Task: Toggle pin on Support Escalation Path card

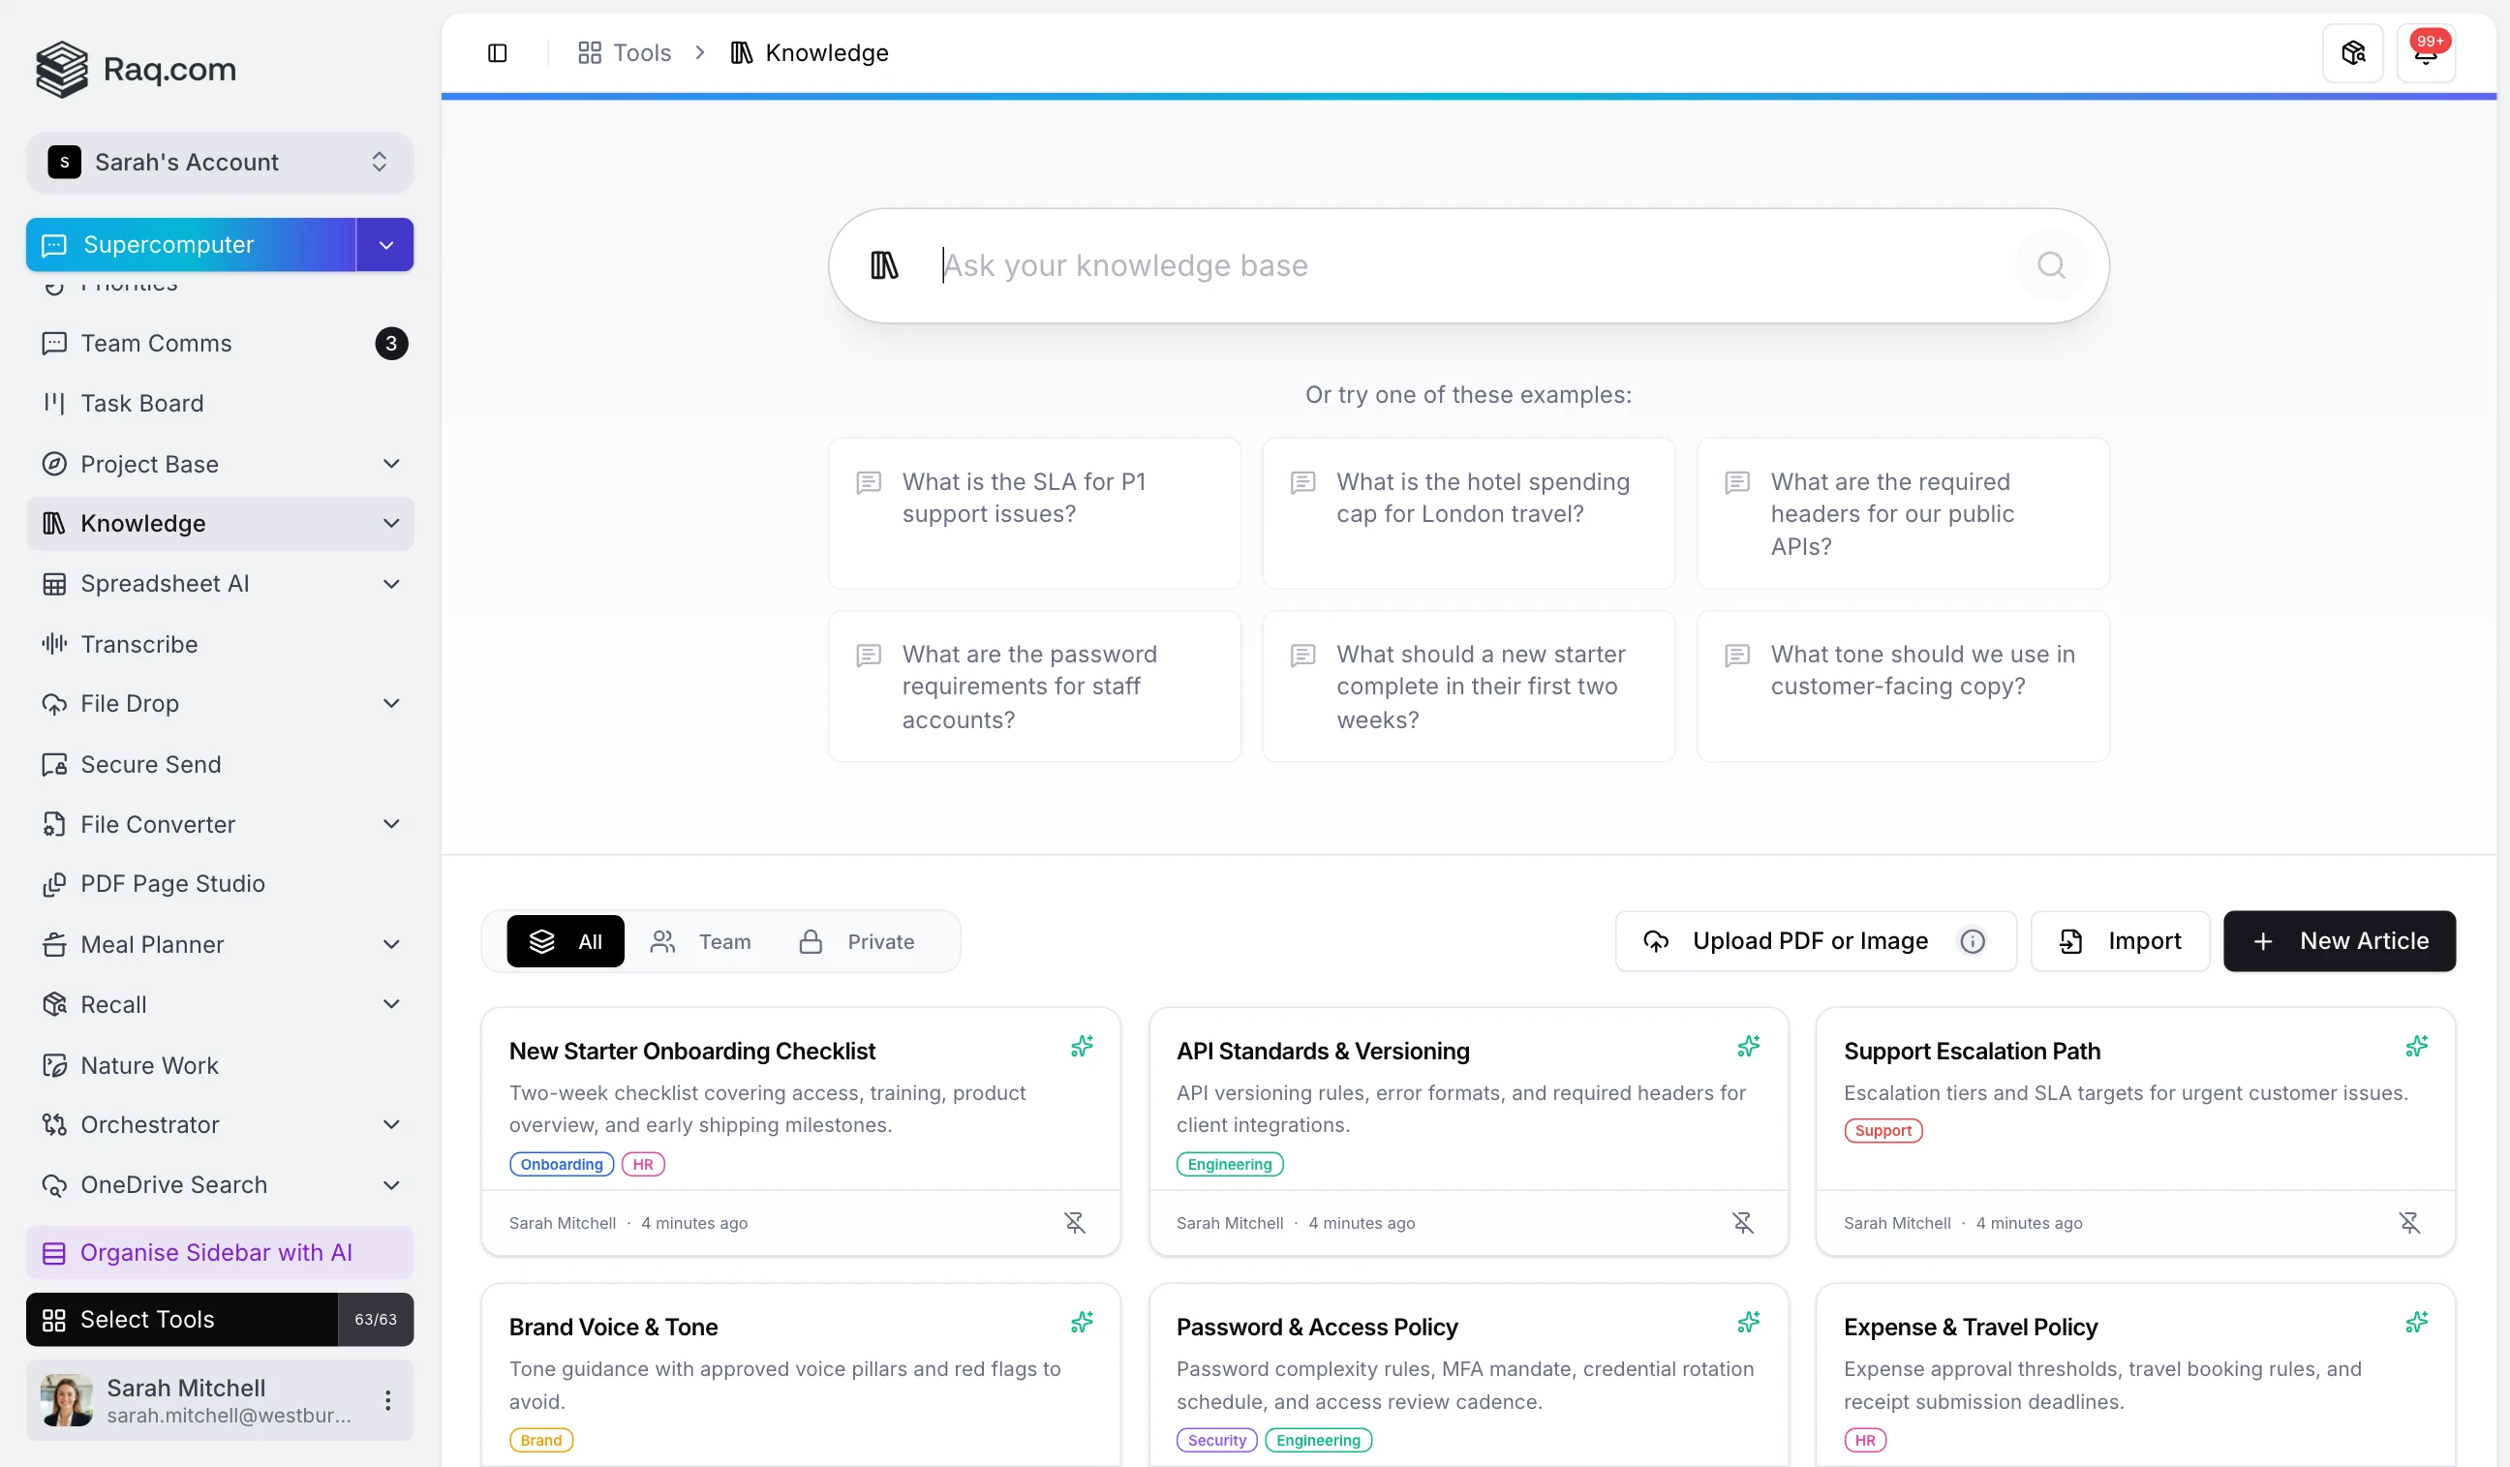Action: point(2409,1222)
